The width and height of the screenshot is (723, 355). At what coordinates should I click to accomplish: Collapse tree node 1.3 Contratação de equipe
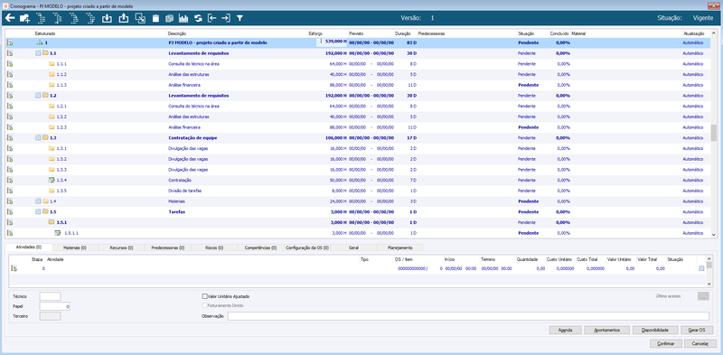point(38,137)
